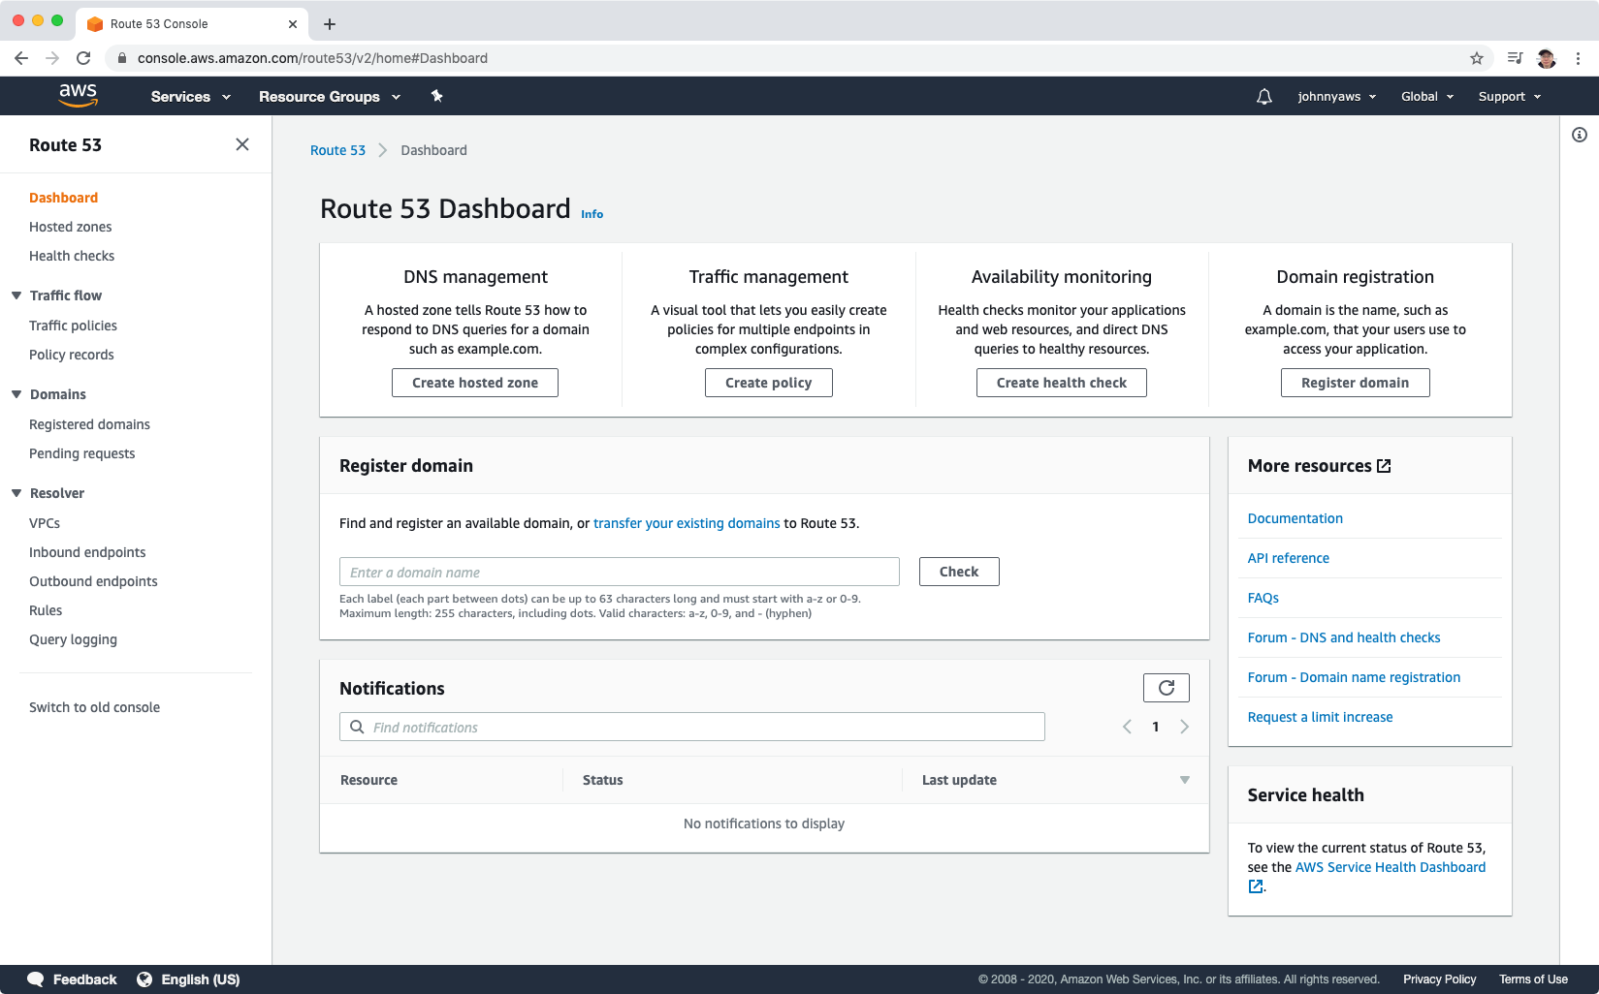Collapse the Traffic flow section

[x=16, y=295]
